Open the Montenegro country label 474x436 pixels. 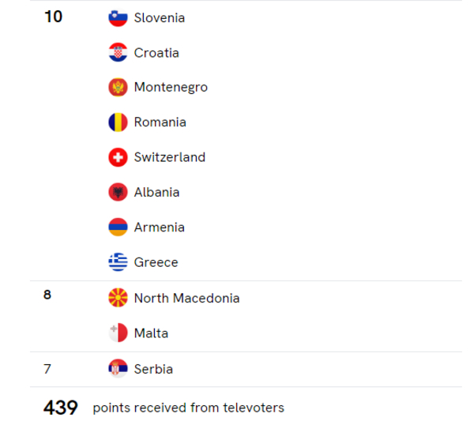(171, 88)
